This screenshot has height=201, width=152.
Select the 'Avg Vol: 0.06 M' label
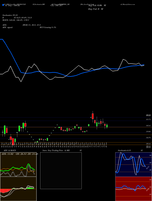point(97,5)
